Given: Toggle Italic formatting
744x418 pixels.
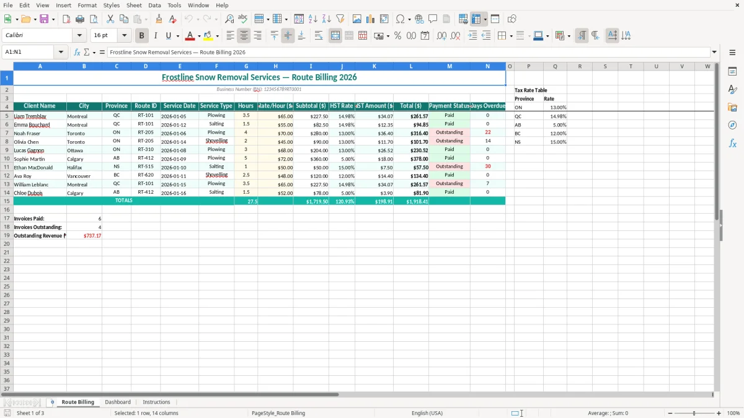Looking at the screenshot, I should [x=156, y=36].
